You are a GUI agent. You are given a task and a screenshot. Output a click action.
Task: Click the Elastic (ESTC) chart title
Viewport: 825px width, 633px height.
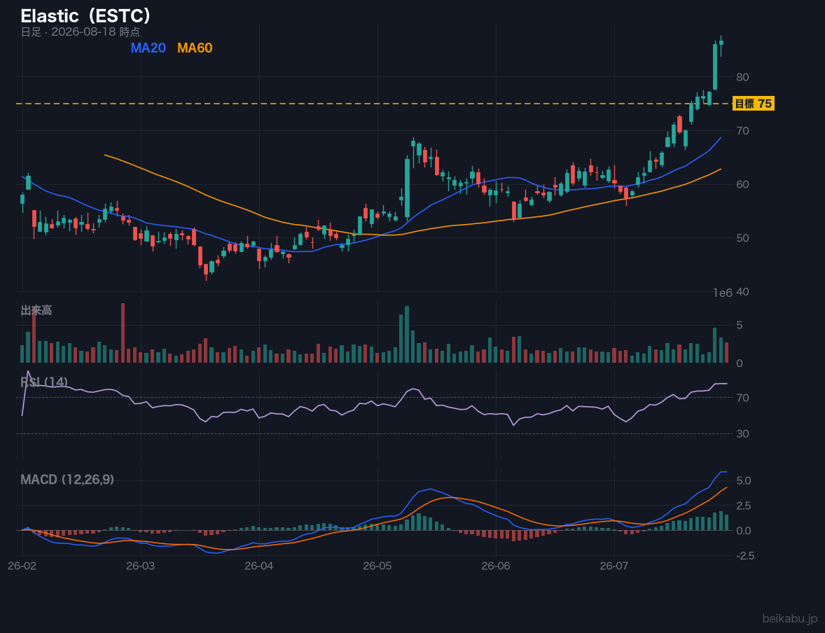[85, 16]
